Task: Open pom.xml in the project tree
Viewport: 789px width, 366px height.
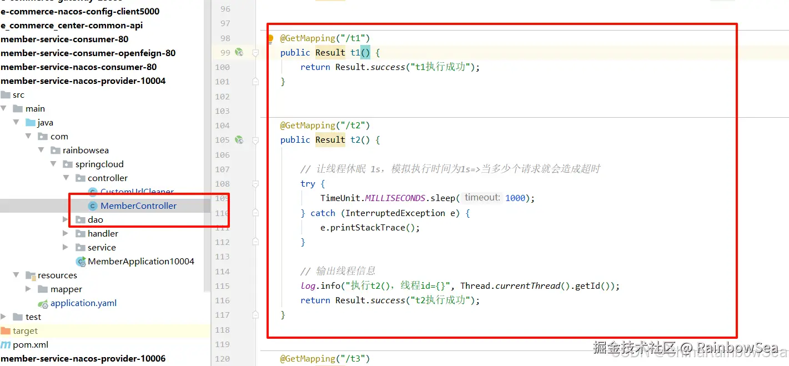Action: point(31,345)
